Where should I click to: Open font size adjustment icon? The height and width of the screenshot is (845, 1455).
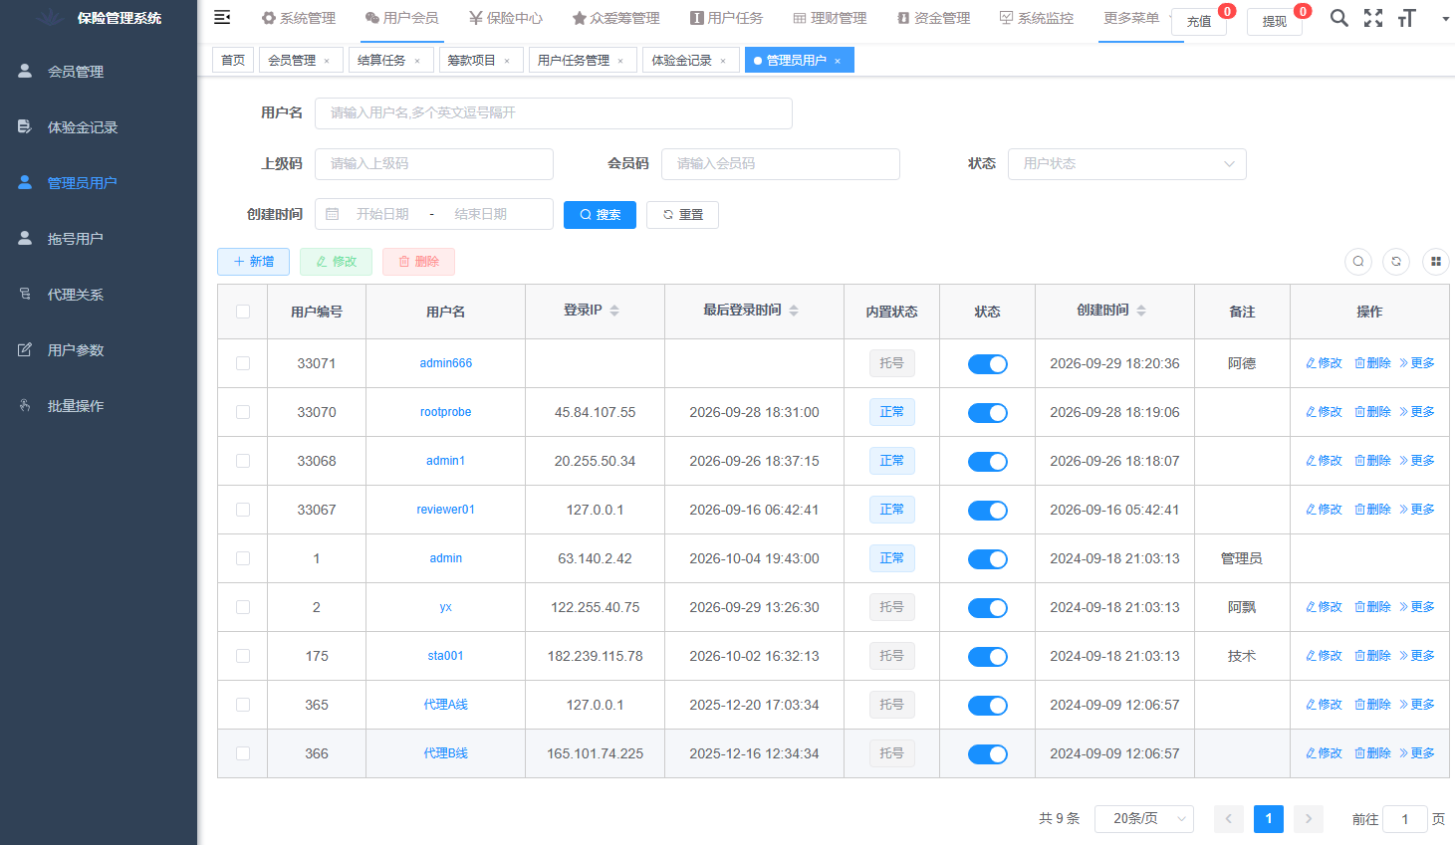coord(1406,18)
